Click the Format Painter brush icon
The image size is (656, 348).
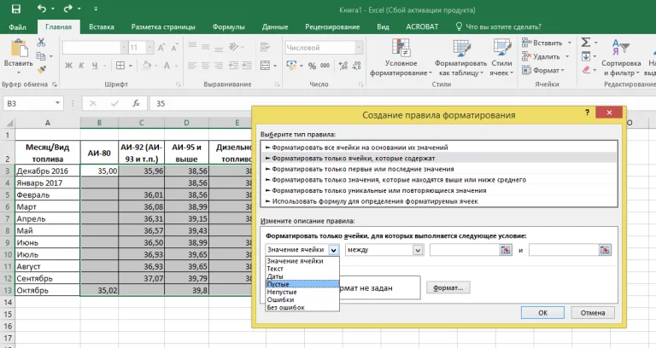[41, 69]
